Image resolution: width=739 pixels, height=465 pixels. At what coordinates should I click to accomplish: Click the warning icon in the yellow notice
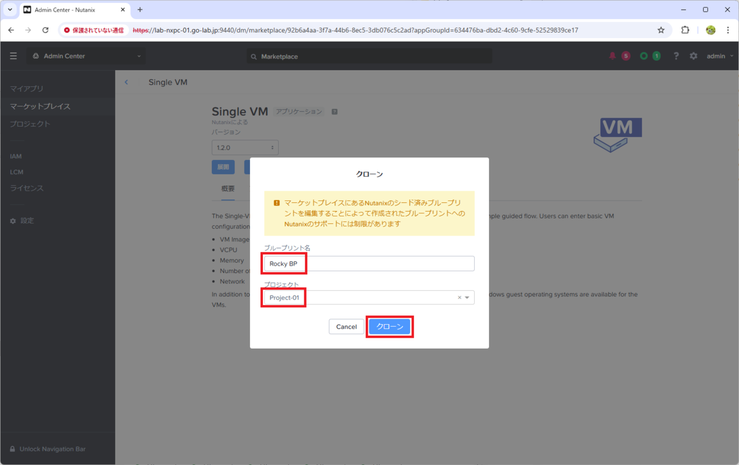(x=277, y=202)
